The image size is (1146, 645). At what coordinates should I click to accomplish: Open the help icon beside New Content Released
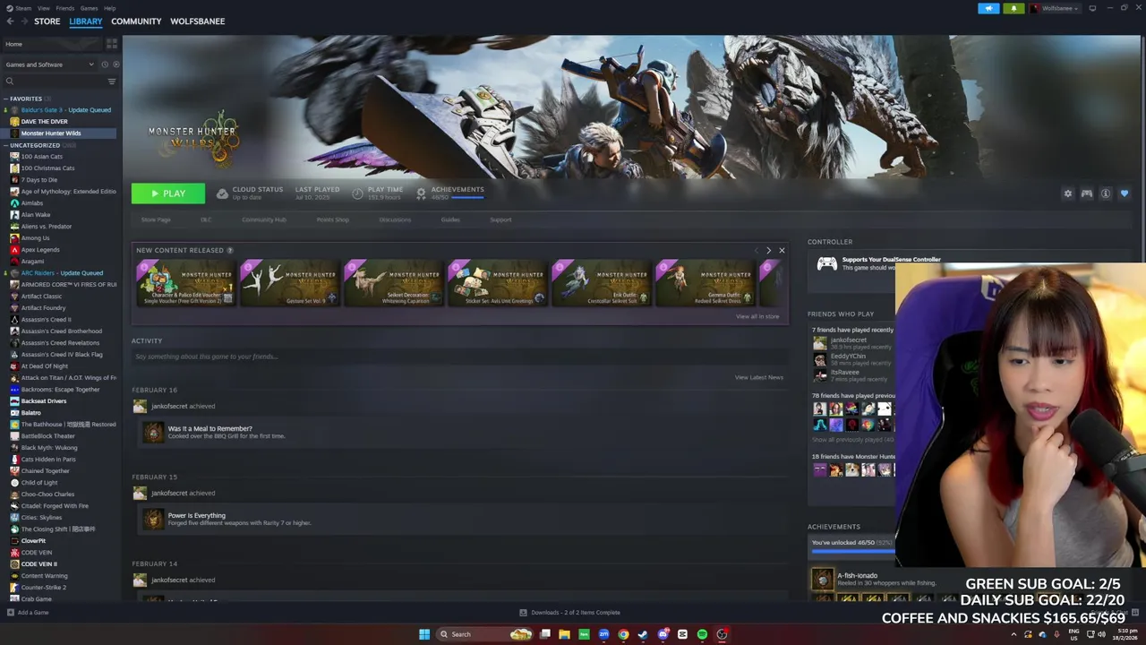(x=230, y=251)
